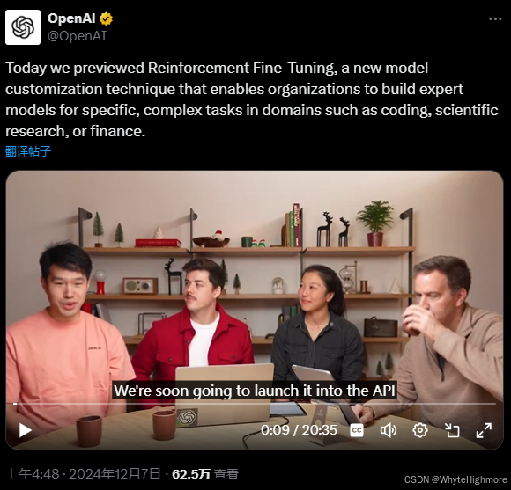
Task: Click the 62.5万 查看 view count
Action: 205,474
